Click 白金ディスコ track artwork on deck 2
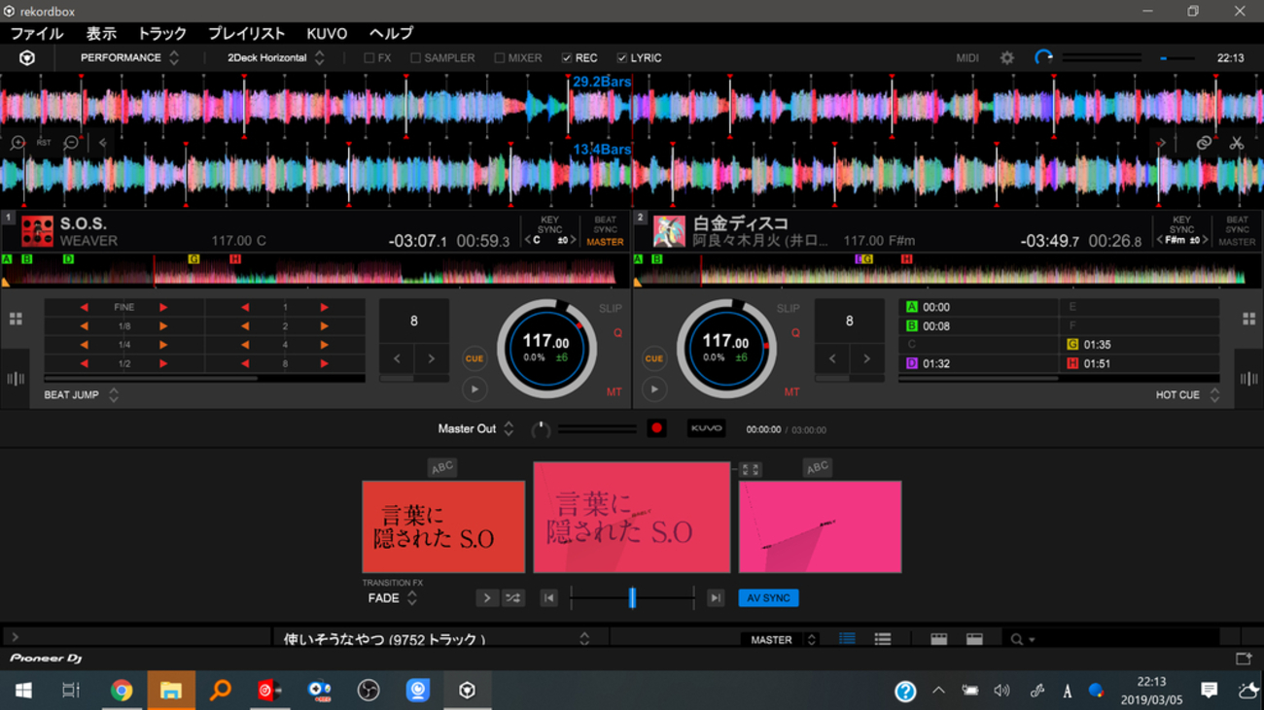 tap(669, 231)
